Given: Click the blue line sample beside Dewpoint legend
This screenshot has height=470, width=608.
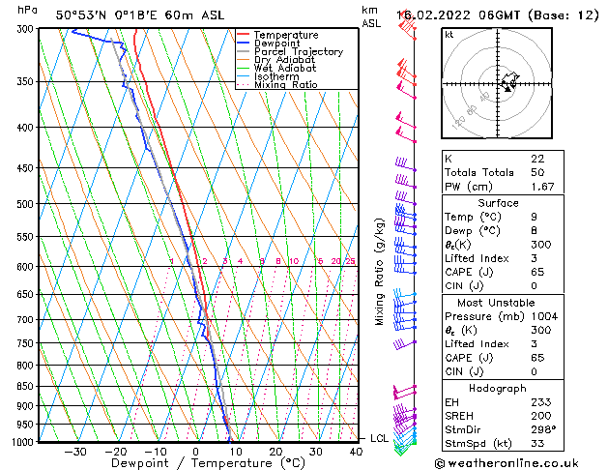Looking at the screenshot, I should point(244,43).
